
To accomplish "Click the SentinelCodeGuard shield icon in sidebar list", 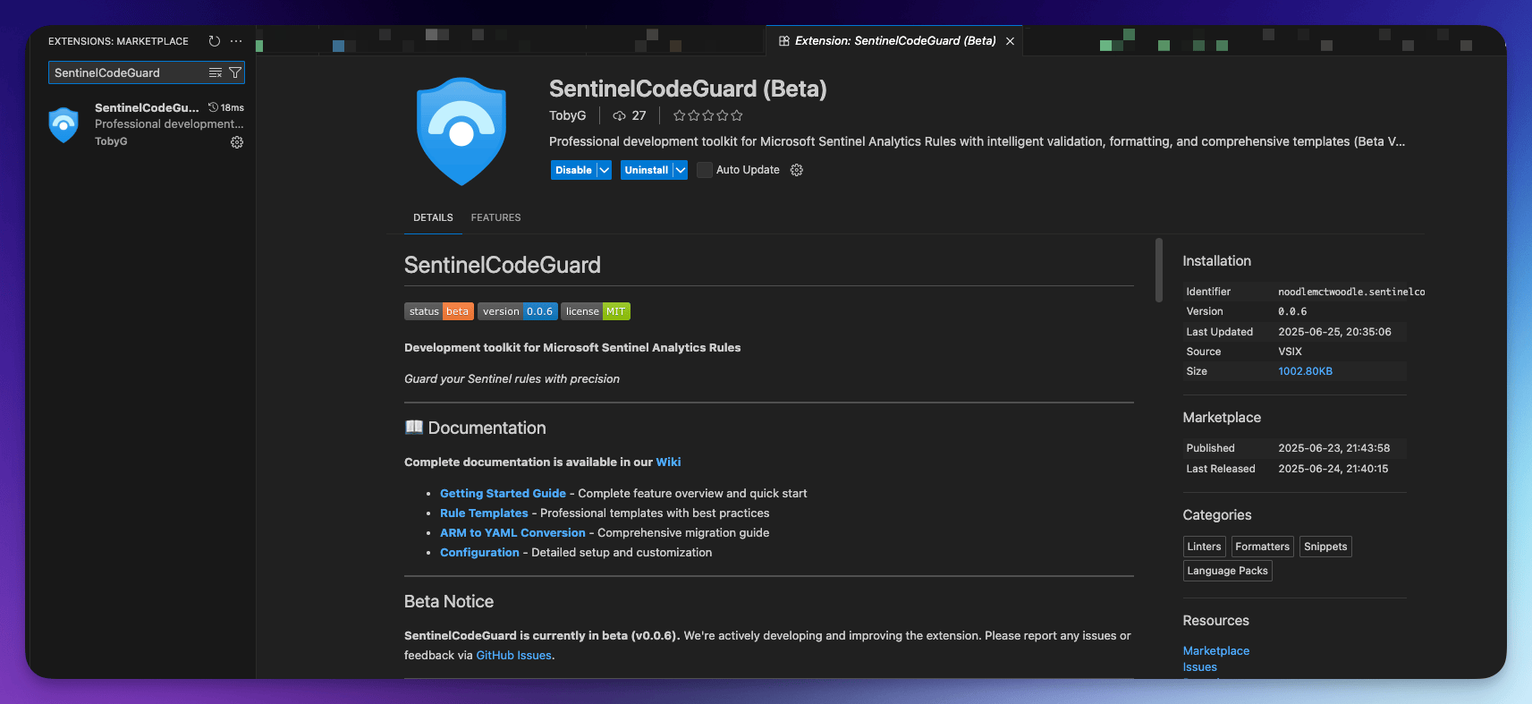I will point(63,124).
